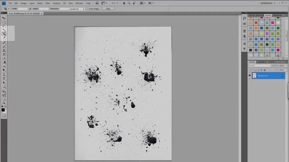289x162 pixels.
Task: Click the Resolution input field
Action: coord(64,9)
